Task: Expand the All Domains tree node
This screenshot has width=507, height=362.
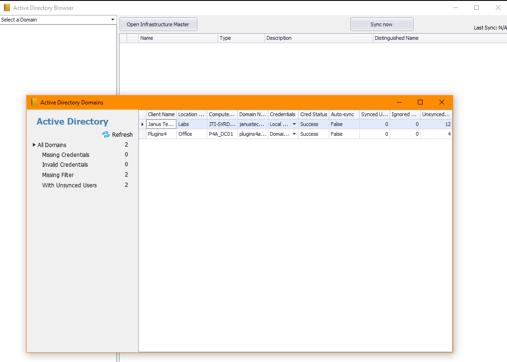Action: pyautogui.click(x=34, y=145)
